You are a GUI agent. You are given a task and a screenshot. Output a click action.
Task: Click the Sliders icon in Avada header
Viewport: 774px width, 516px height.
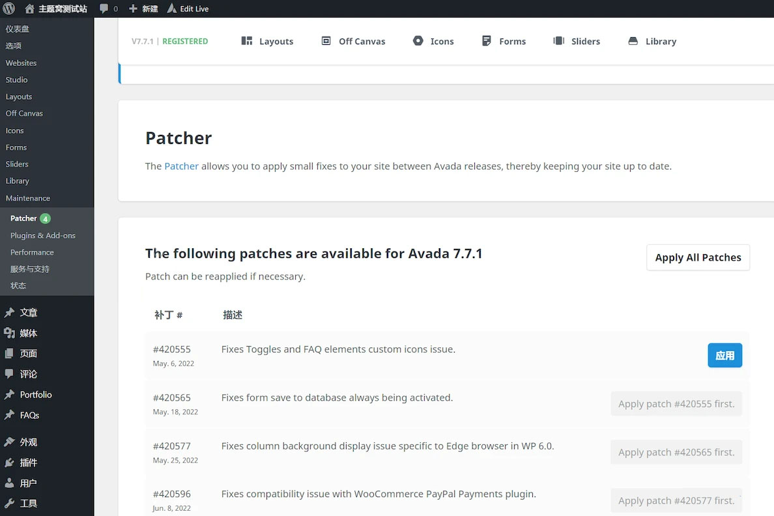click(x=559, y=41)
